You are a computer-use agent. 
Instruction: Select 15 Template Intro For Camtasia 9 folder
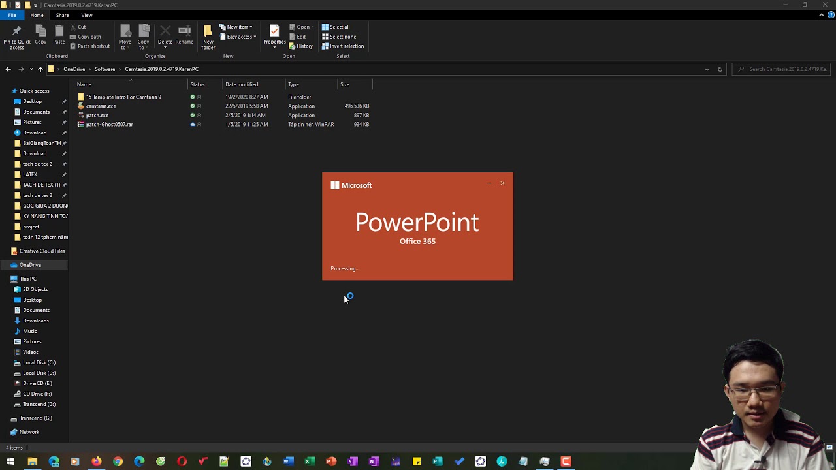[123, 97]
